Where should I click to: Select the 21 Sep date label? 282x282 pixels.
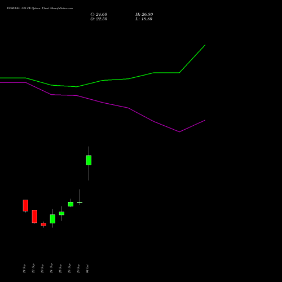pyautogui.click(x=24, y=268)
